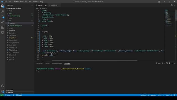Viewport: 177px width, 100px height.
Task: Switch to the PROBLEMS panel tab
Action: [39, 63]
